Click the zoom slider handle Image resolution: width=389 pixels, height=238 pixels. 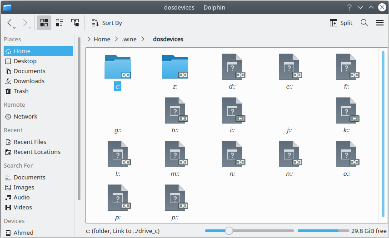pos(229,231)
